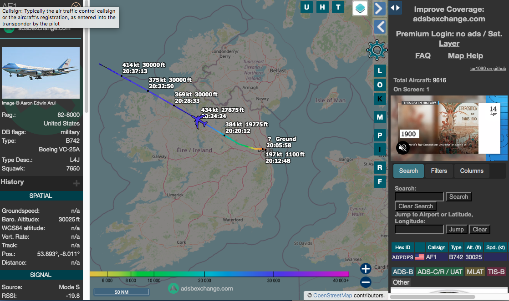The image size is (509, 301).
Task: Click the M map button
Action: click(x=380, y=117)
